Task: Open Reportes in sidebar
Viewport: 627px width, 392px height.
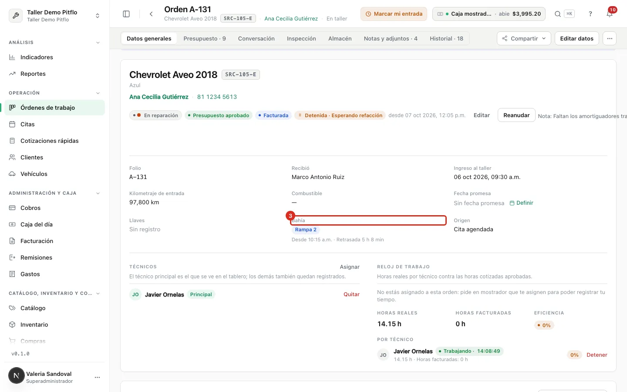Action: (54, 74)
